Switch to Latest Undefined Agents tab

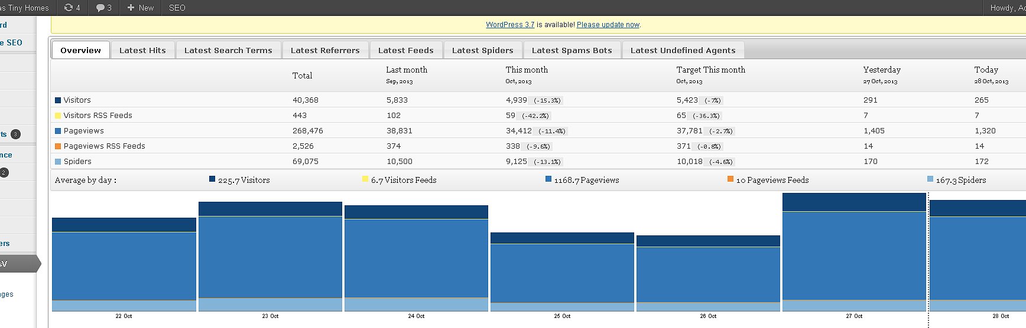pyautogui.click(x=683, y=50)
